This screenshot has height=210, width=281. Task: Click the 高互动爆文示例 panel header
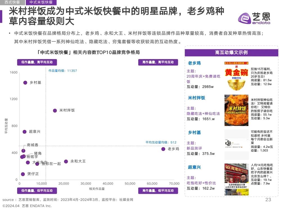tap(231, 53)
